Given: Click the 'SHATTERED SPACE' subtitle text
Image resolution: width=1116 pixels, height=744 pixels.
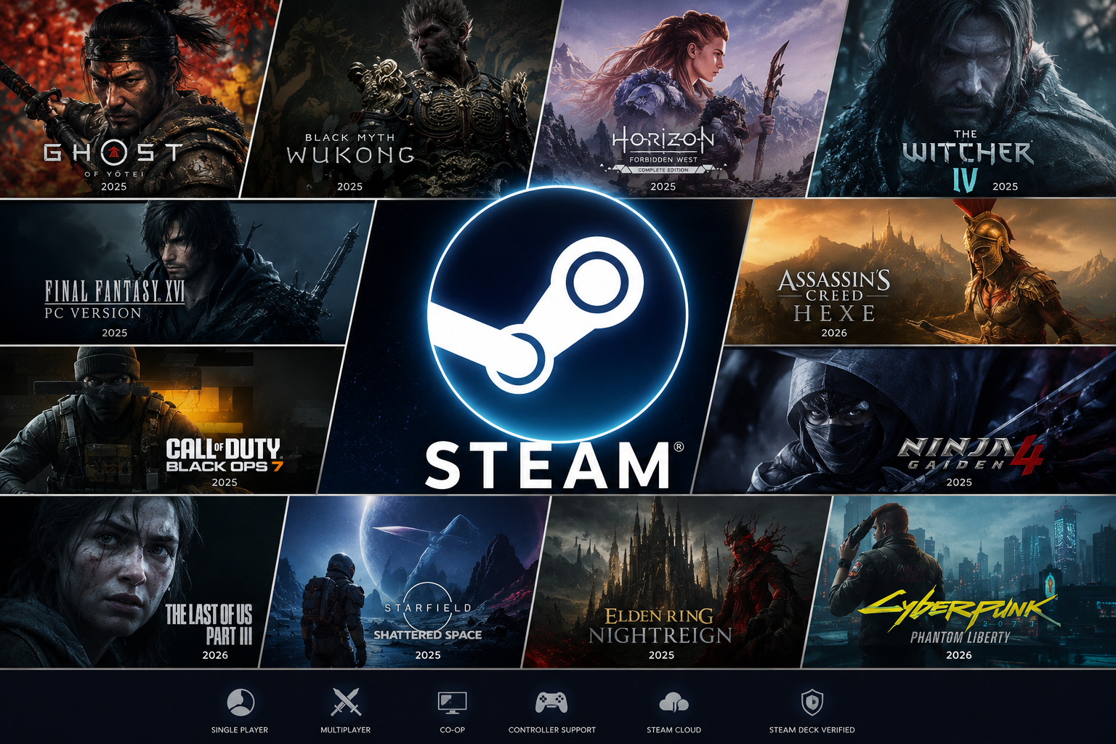Looking at the screenshot, I should [x=428, y=634].
